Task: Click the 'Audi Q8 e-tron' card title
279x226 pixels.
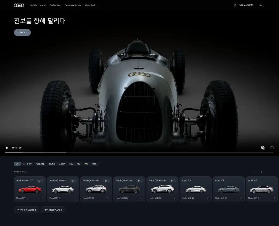Action: pyautogui.click(x=157, y=181)
